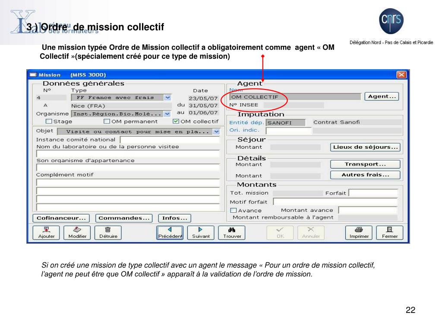Click the Ori. indic. input field
The image size is (442, 332).
pos(289,131)
